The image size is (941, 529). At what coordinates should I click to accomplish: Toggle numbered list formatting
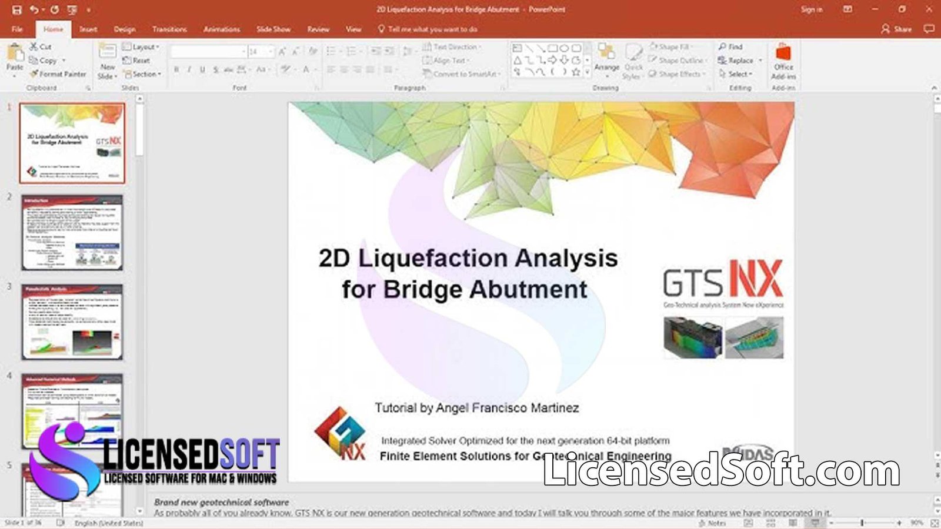(x=353, y=52)
